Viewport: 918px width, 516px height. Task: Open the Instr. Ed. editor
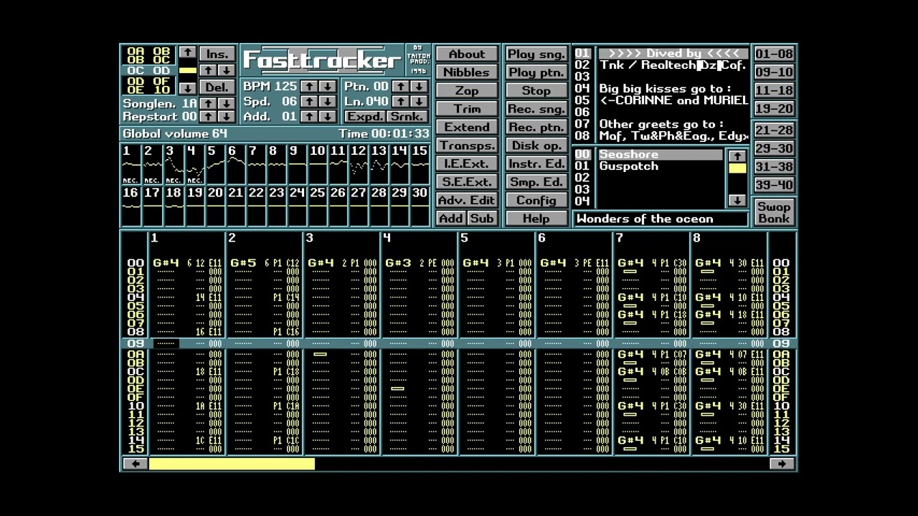[536, 164]
